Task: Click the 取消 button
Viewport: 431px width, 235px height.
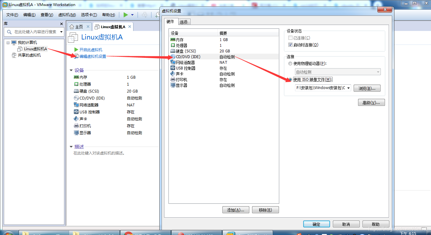Action: pos(346,224)
